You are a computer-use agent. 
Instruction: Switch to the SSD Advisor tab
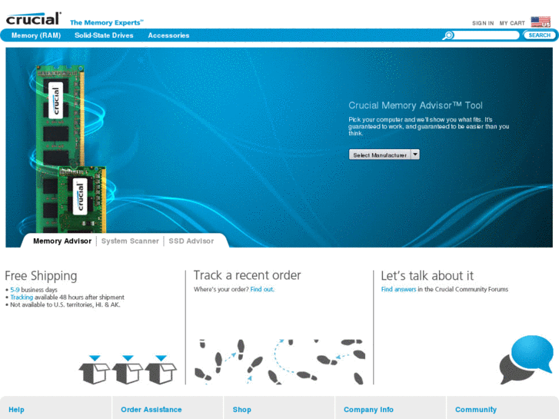coord(191,241)
